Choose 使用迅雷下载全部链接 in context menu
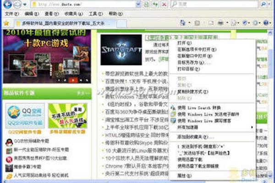The width and height of the screenshot is (275, 183). (x=212, y=166)
